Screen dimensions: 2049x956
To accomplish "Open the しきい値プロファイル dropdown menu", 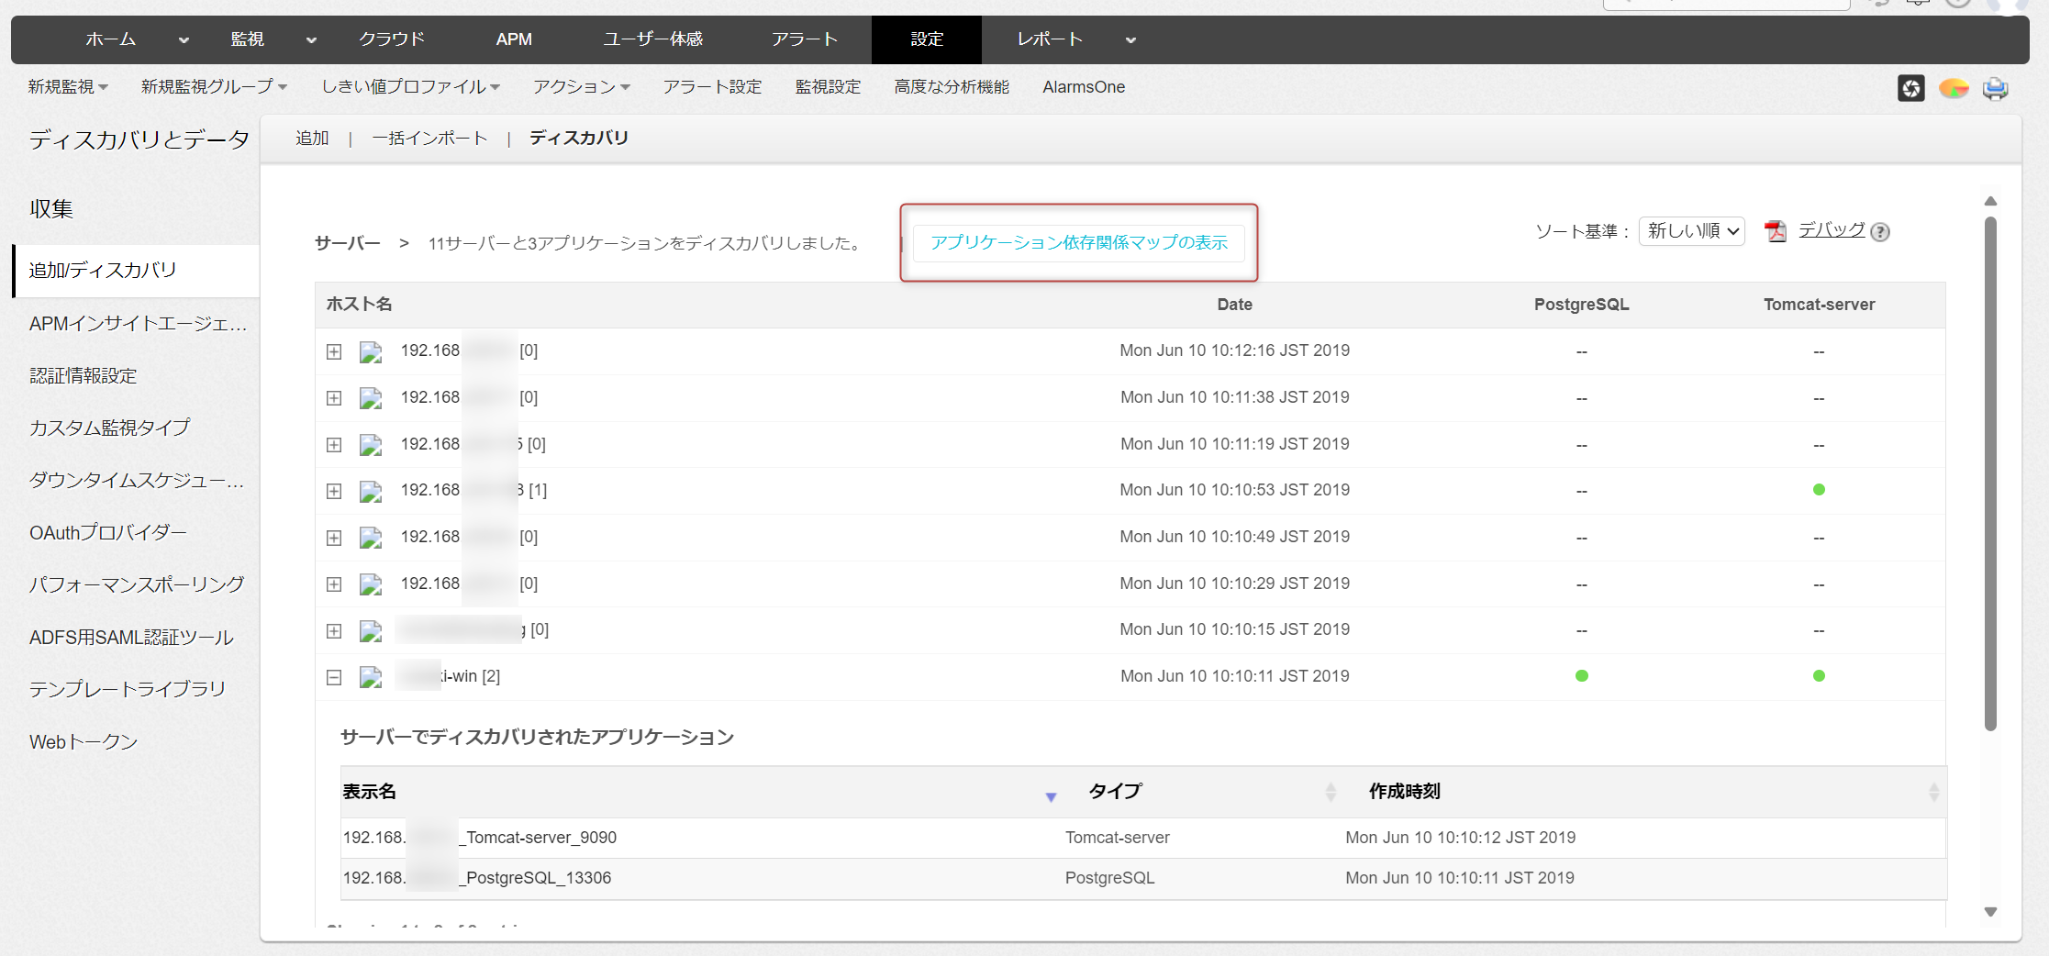I will pyautogui.click(x=410, y=87).
